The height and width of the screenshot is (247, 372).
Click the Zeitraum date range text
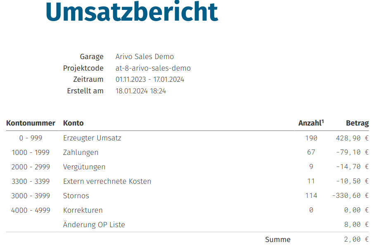point(150,79)
